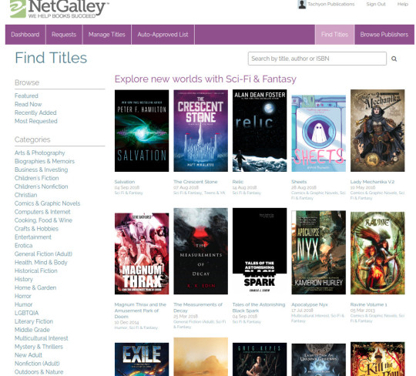The width and height of the screenshot is (416, 376).
Task: Open the Ravine Volume 1 title link
Action: click(x=368, y=304)
